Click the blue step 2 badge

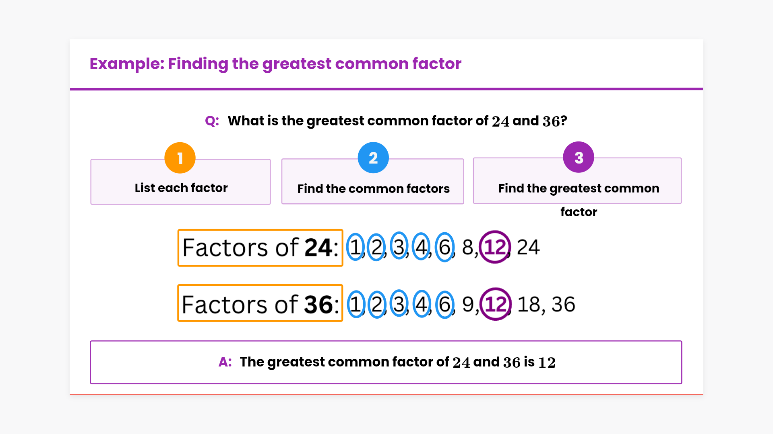373,158
